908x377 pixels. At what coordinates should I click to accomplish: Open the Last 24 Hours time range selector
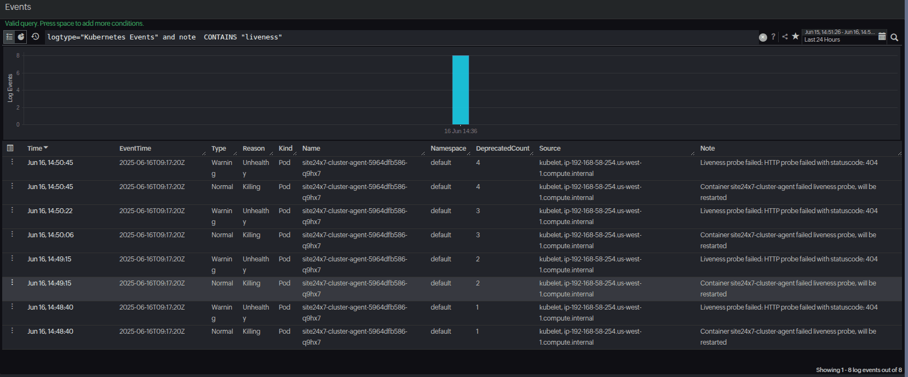(839, 36)
